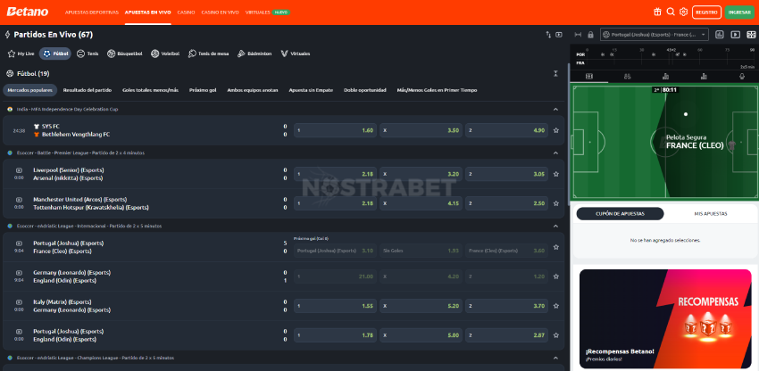The width and height of the screenshot is (759, 371).
Task: Open the search icon in header
Action: tap(671, 12)
